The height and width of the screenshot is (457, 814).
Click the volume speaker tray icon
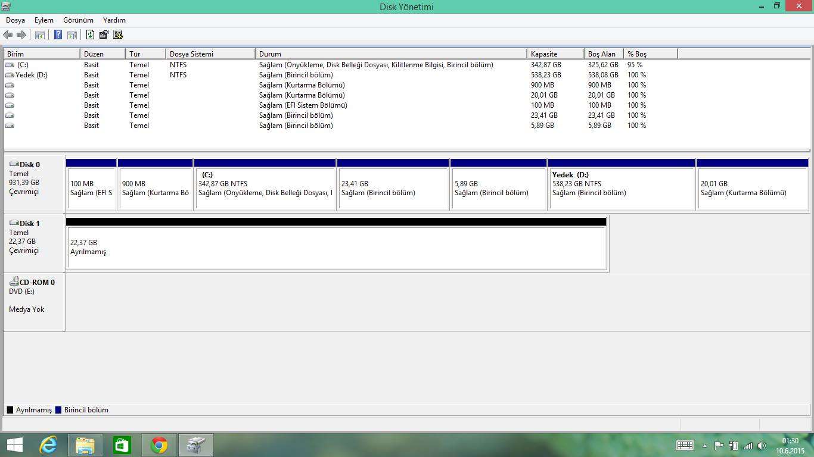(761, 446)
